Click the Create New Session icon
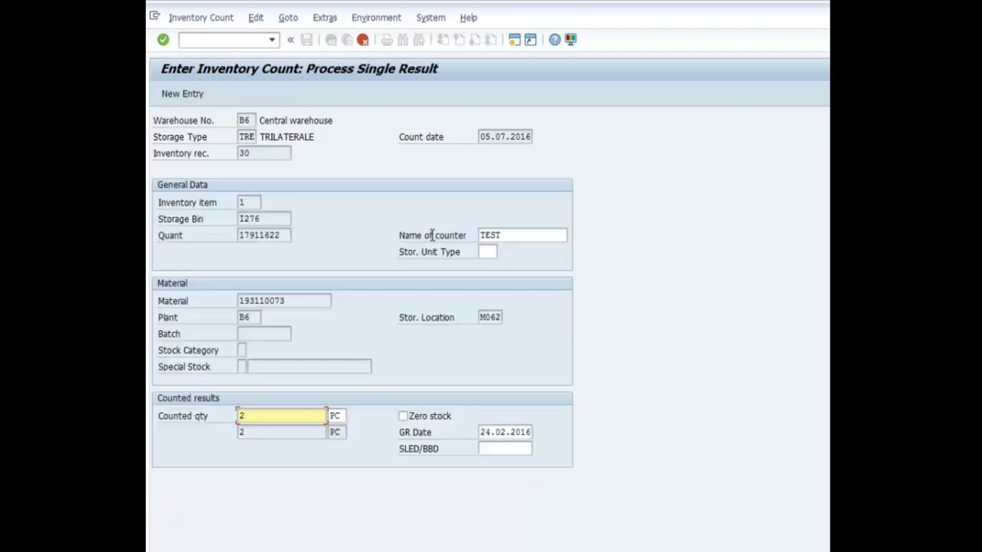 (514, 40)
